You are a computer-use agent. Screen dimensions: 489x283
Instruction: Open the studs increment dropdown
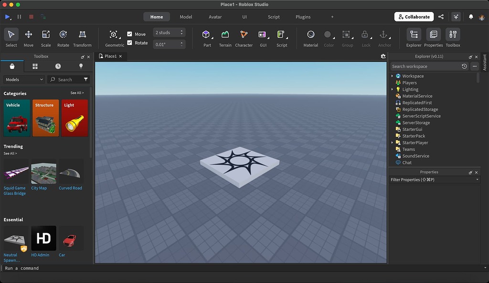pyautogui.click(x=181, y=33)
